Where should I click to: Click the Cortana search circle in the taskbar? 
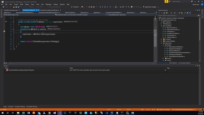point(8,113)
